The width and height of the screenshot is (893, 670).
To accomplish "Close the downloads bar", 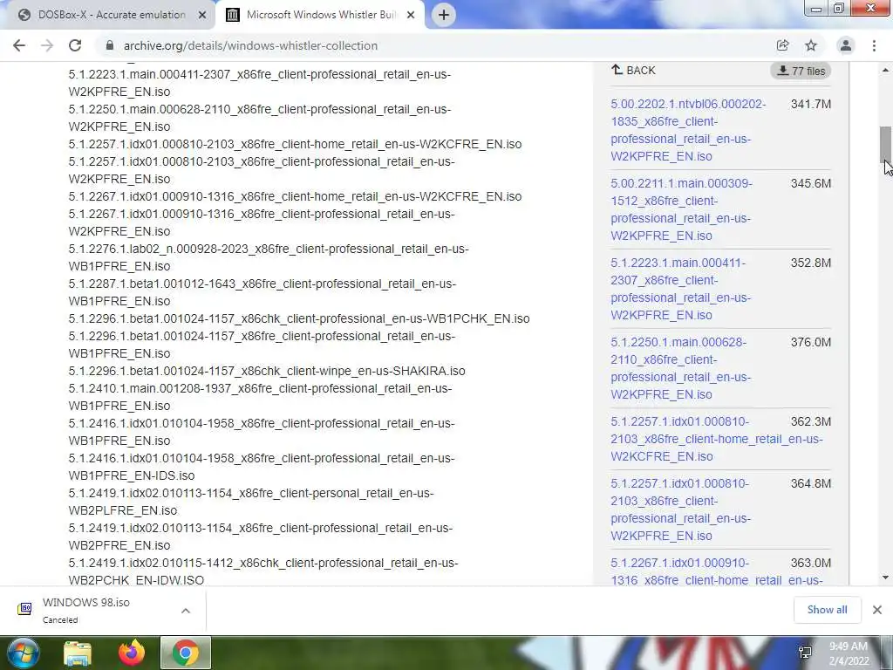I will click(877, 610).
